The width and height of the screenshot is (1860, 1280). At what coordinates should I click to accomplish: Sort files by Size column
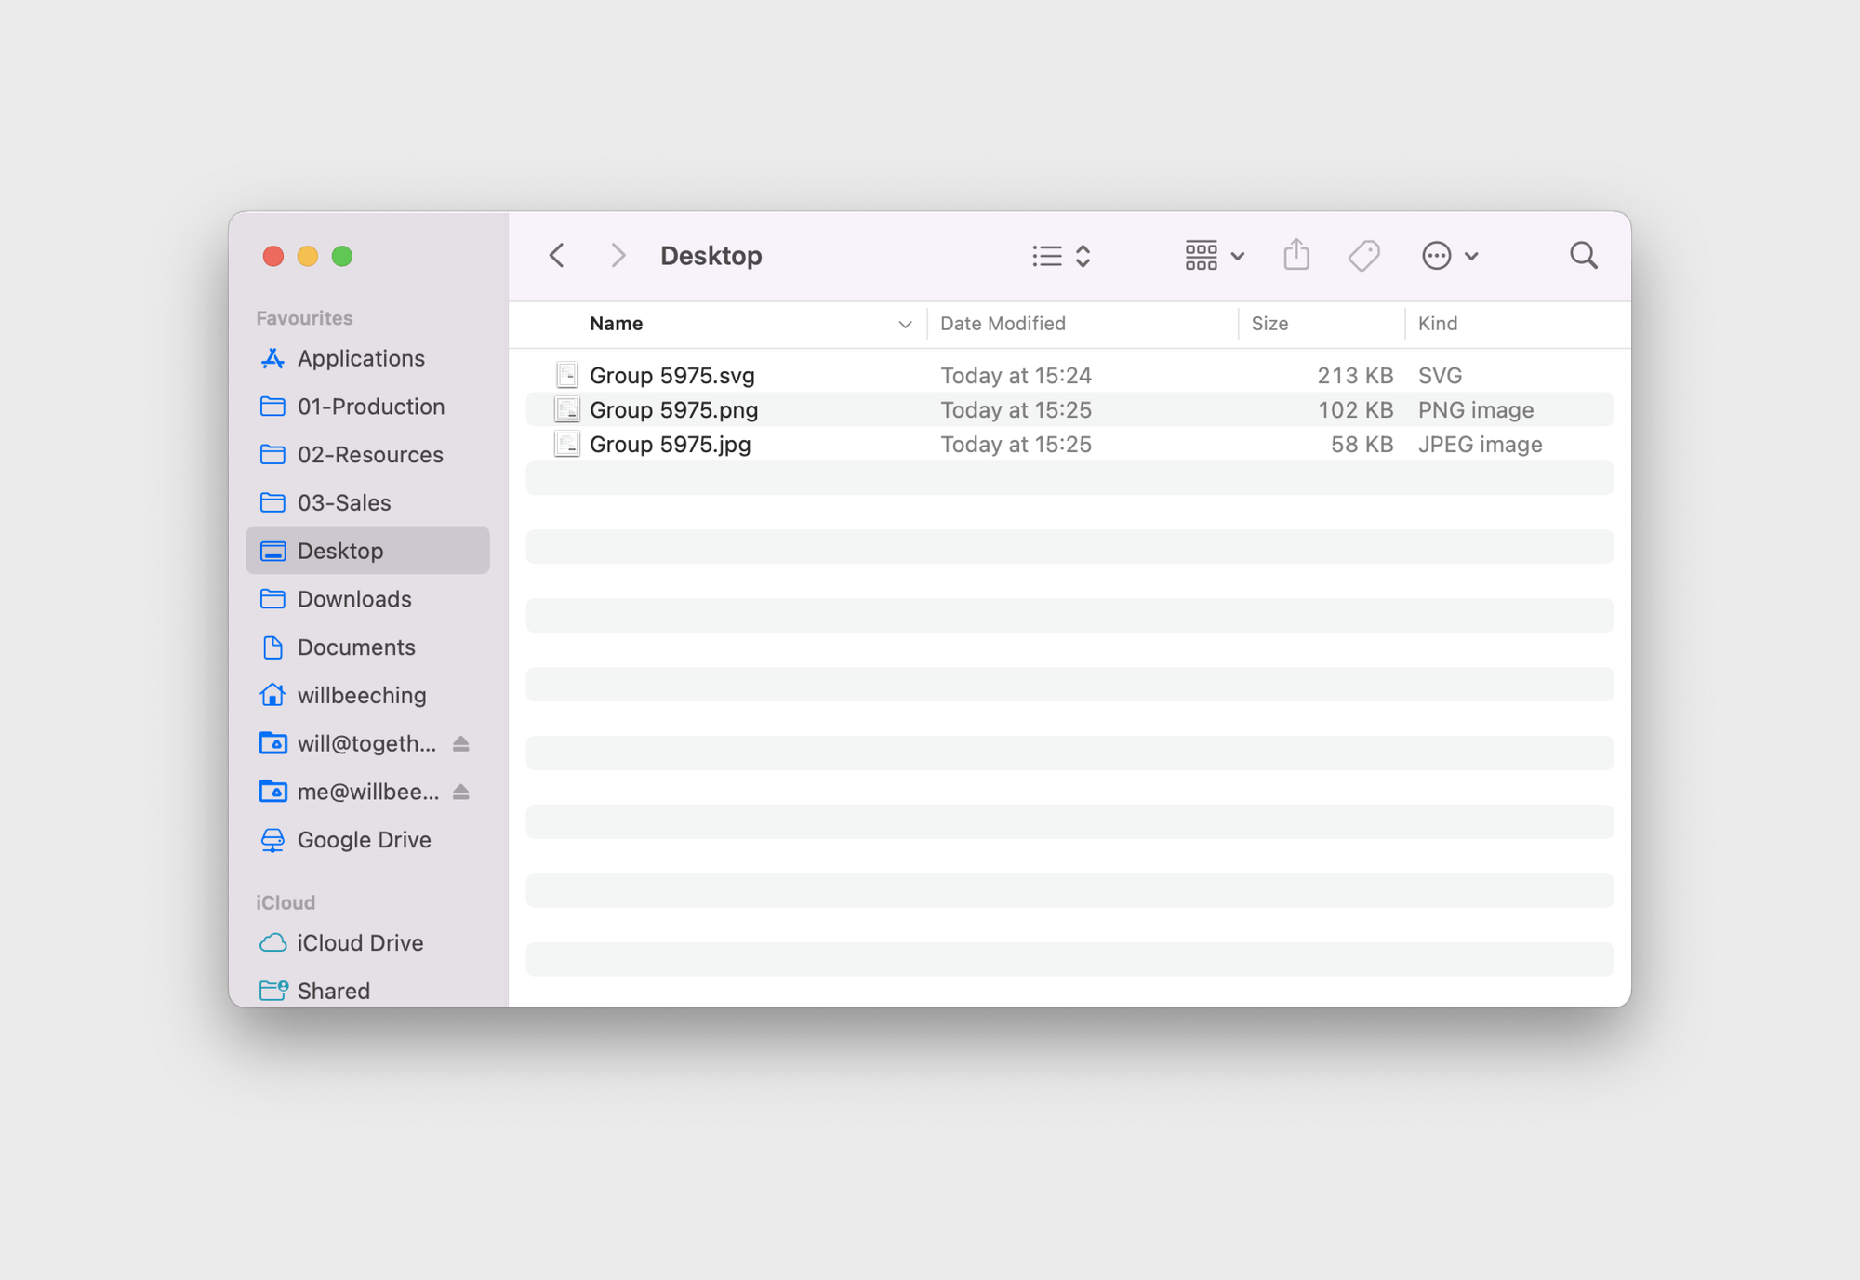[x=1269, y=324]
